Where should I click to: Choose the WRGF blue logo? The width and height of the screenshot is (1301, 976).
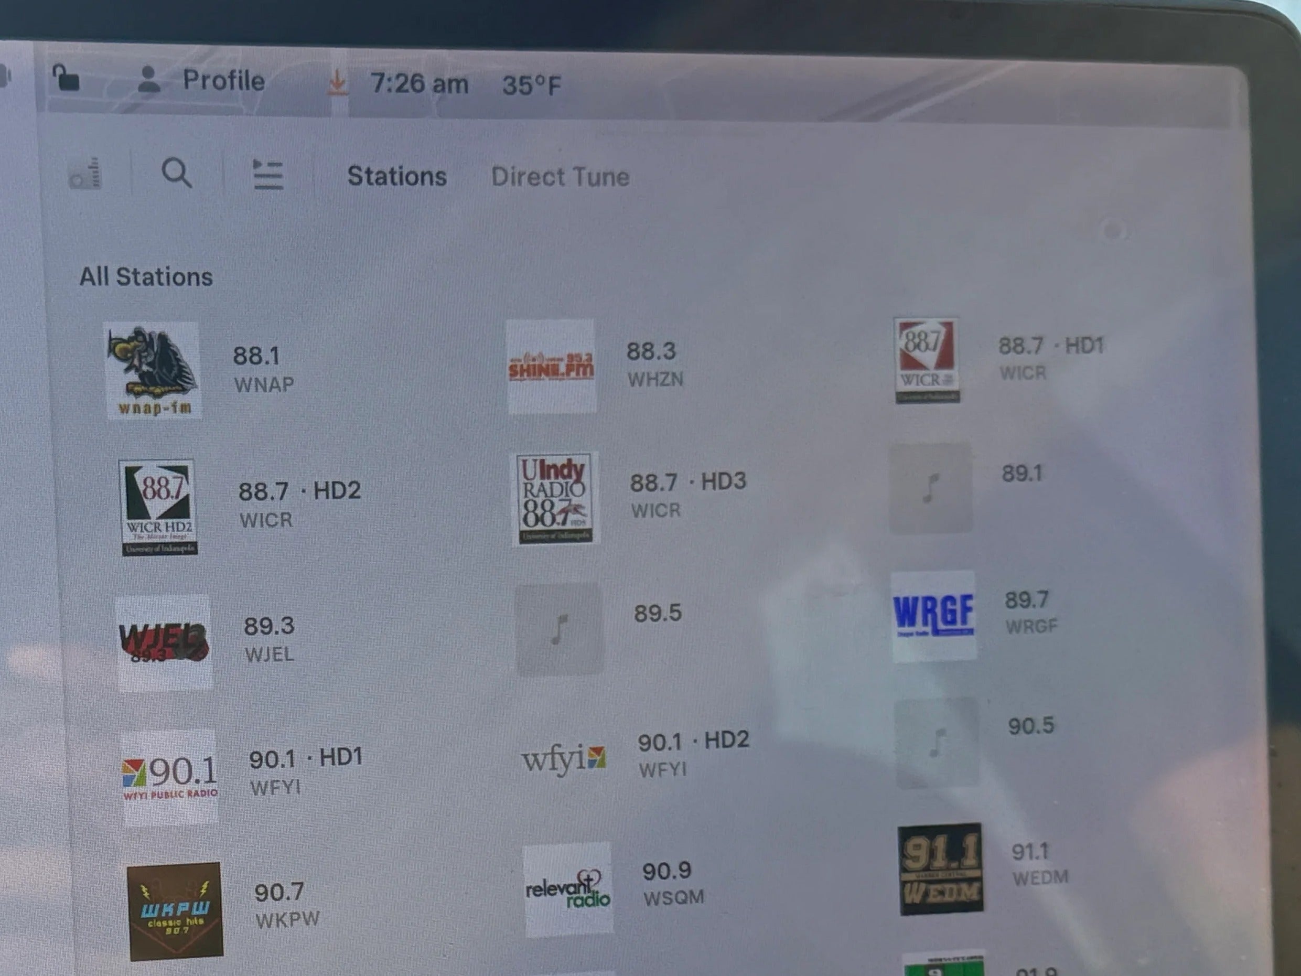tap(933, 615)
